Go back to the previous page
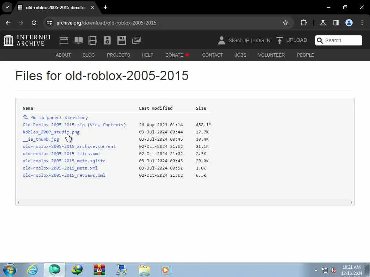This screenshot has width=370, height=277. click(x=8, y=23)
